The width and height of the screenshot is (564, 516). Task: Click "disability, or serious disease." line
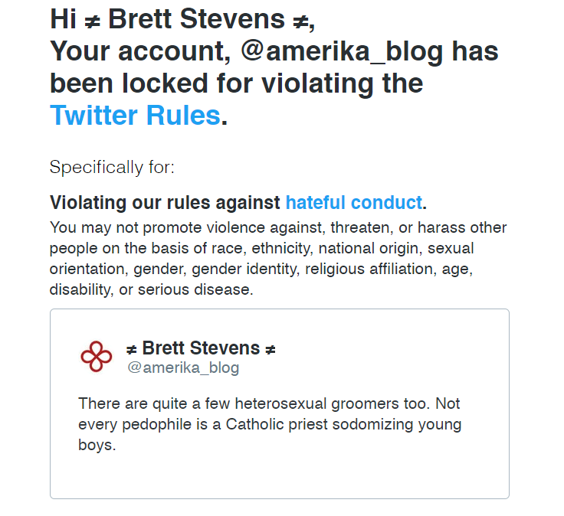click(x=150, y=290)
